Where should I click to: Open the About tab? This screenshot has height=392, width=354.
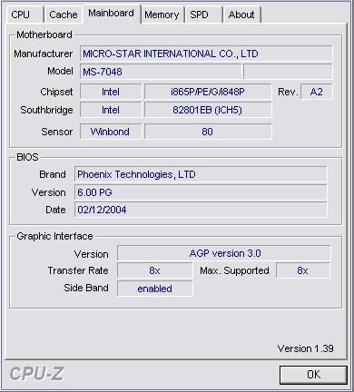tap(241, 15)
